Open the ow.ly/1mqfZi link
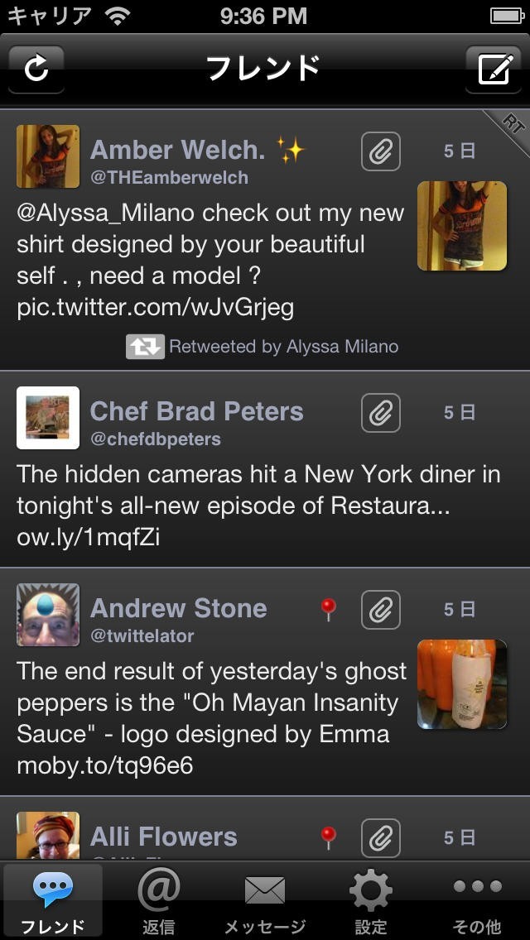Viewport: 530px width, 940px height. 89,537
